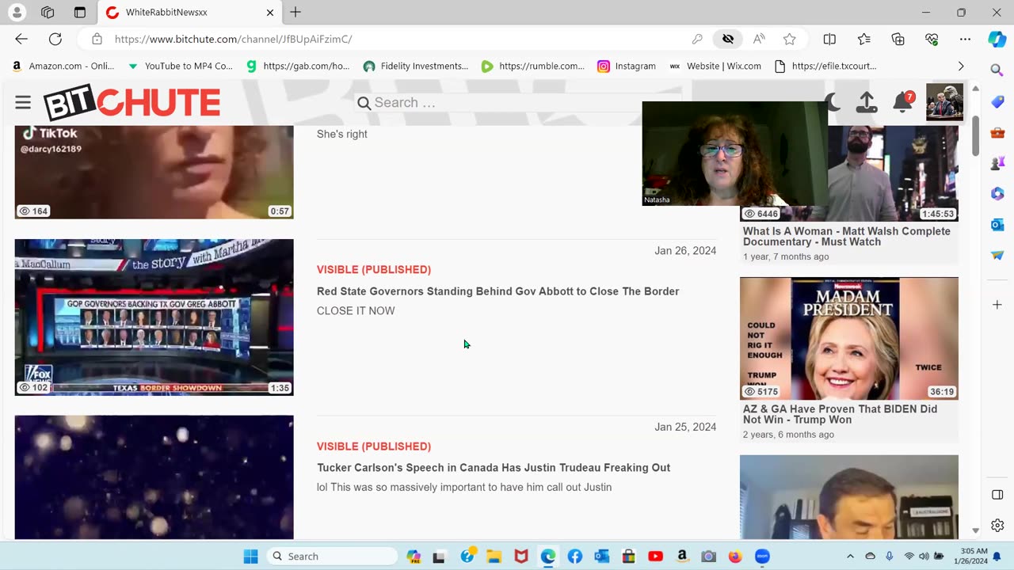Viewport: 1014px width, 570px height.
Task: Open Website Wix.com bookmark
Action: (x=715, y=66)
